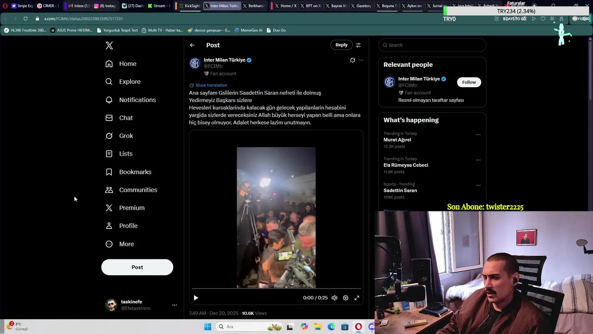Enter fullscreen on the video

[357, 298]
